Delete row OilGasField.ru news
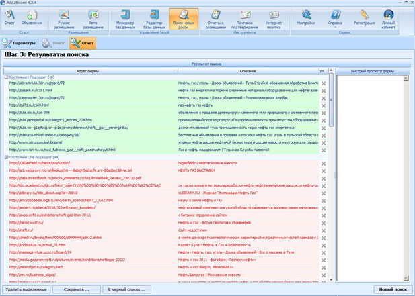The image size is (415, 296). pos(324,164)
